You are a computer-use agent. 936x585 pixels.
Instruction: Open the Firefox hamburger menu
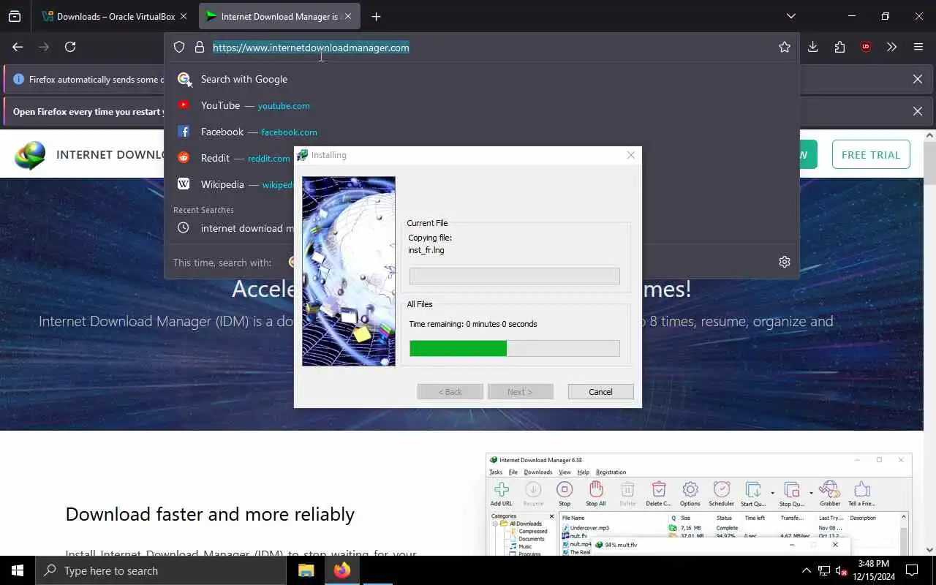click(918, 47)
